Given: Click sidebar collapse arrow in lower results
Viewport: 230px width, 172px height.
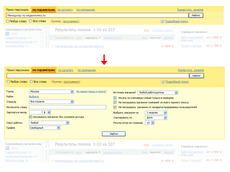Looking at the screenshot, I should pyautogui.click(x=46, y=146).
